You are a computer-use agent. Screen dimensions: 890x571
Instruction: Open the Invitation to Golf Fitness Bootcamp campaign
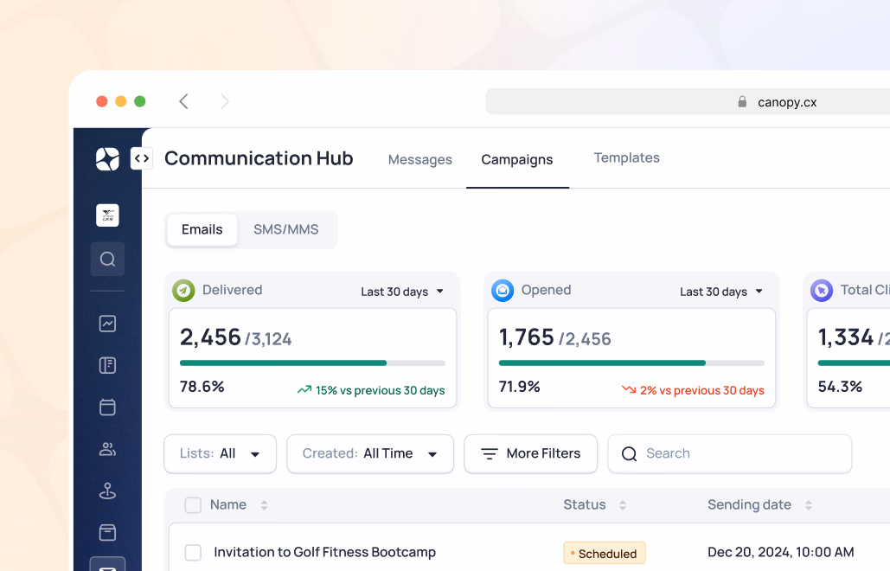[x=324, y=552]
